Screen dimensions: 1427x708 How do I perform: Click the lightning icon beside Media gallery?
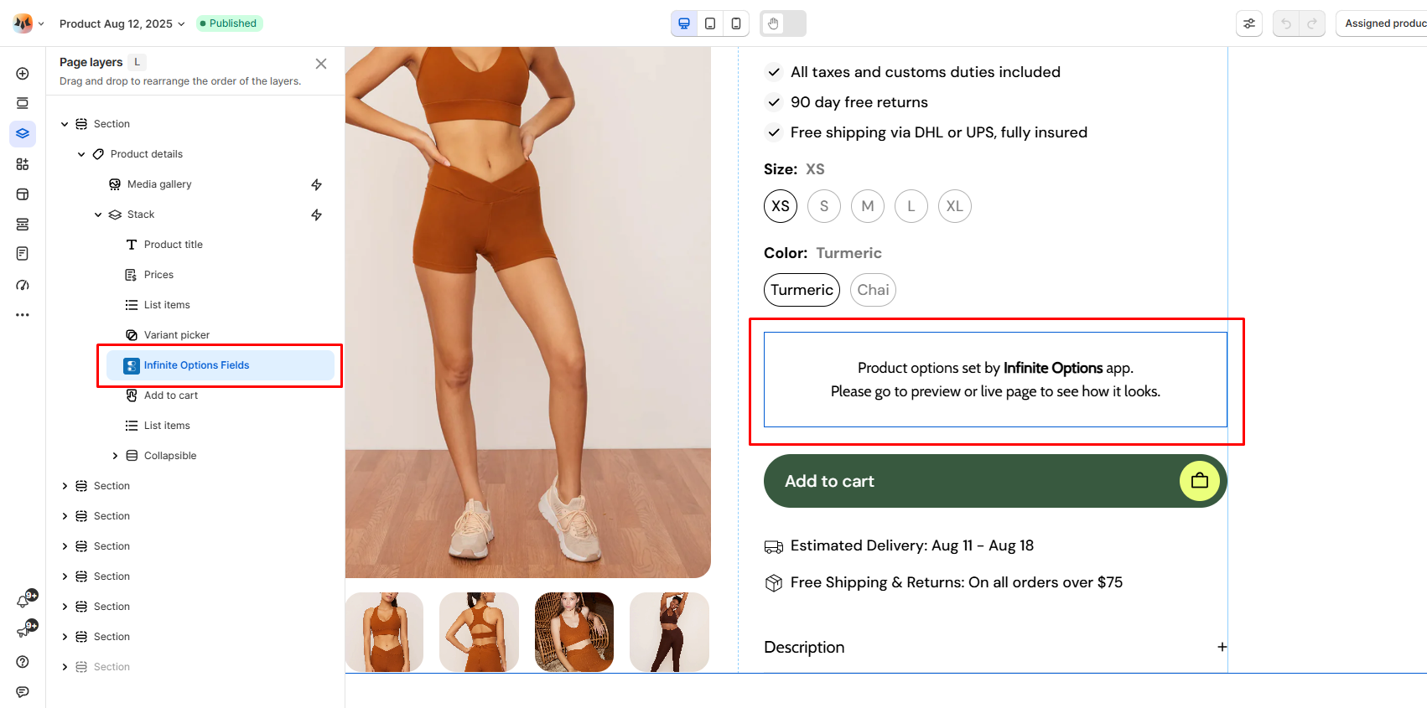coord(316,184)
